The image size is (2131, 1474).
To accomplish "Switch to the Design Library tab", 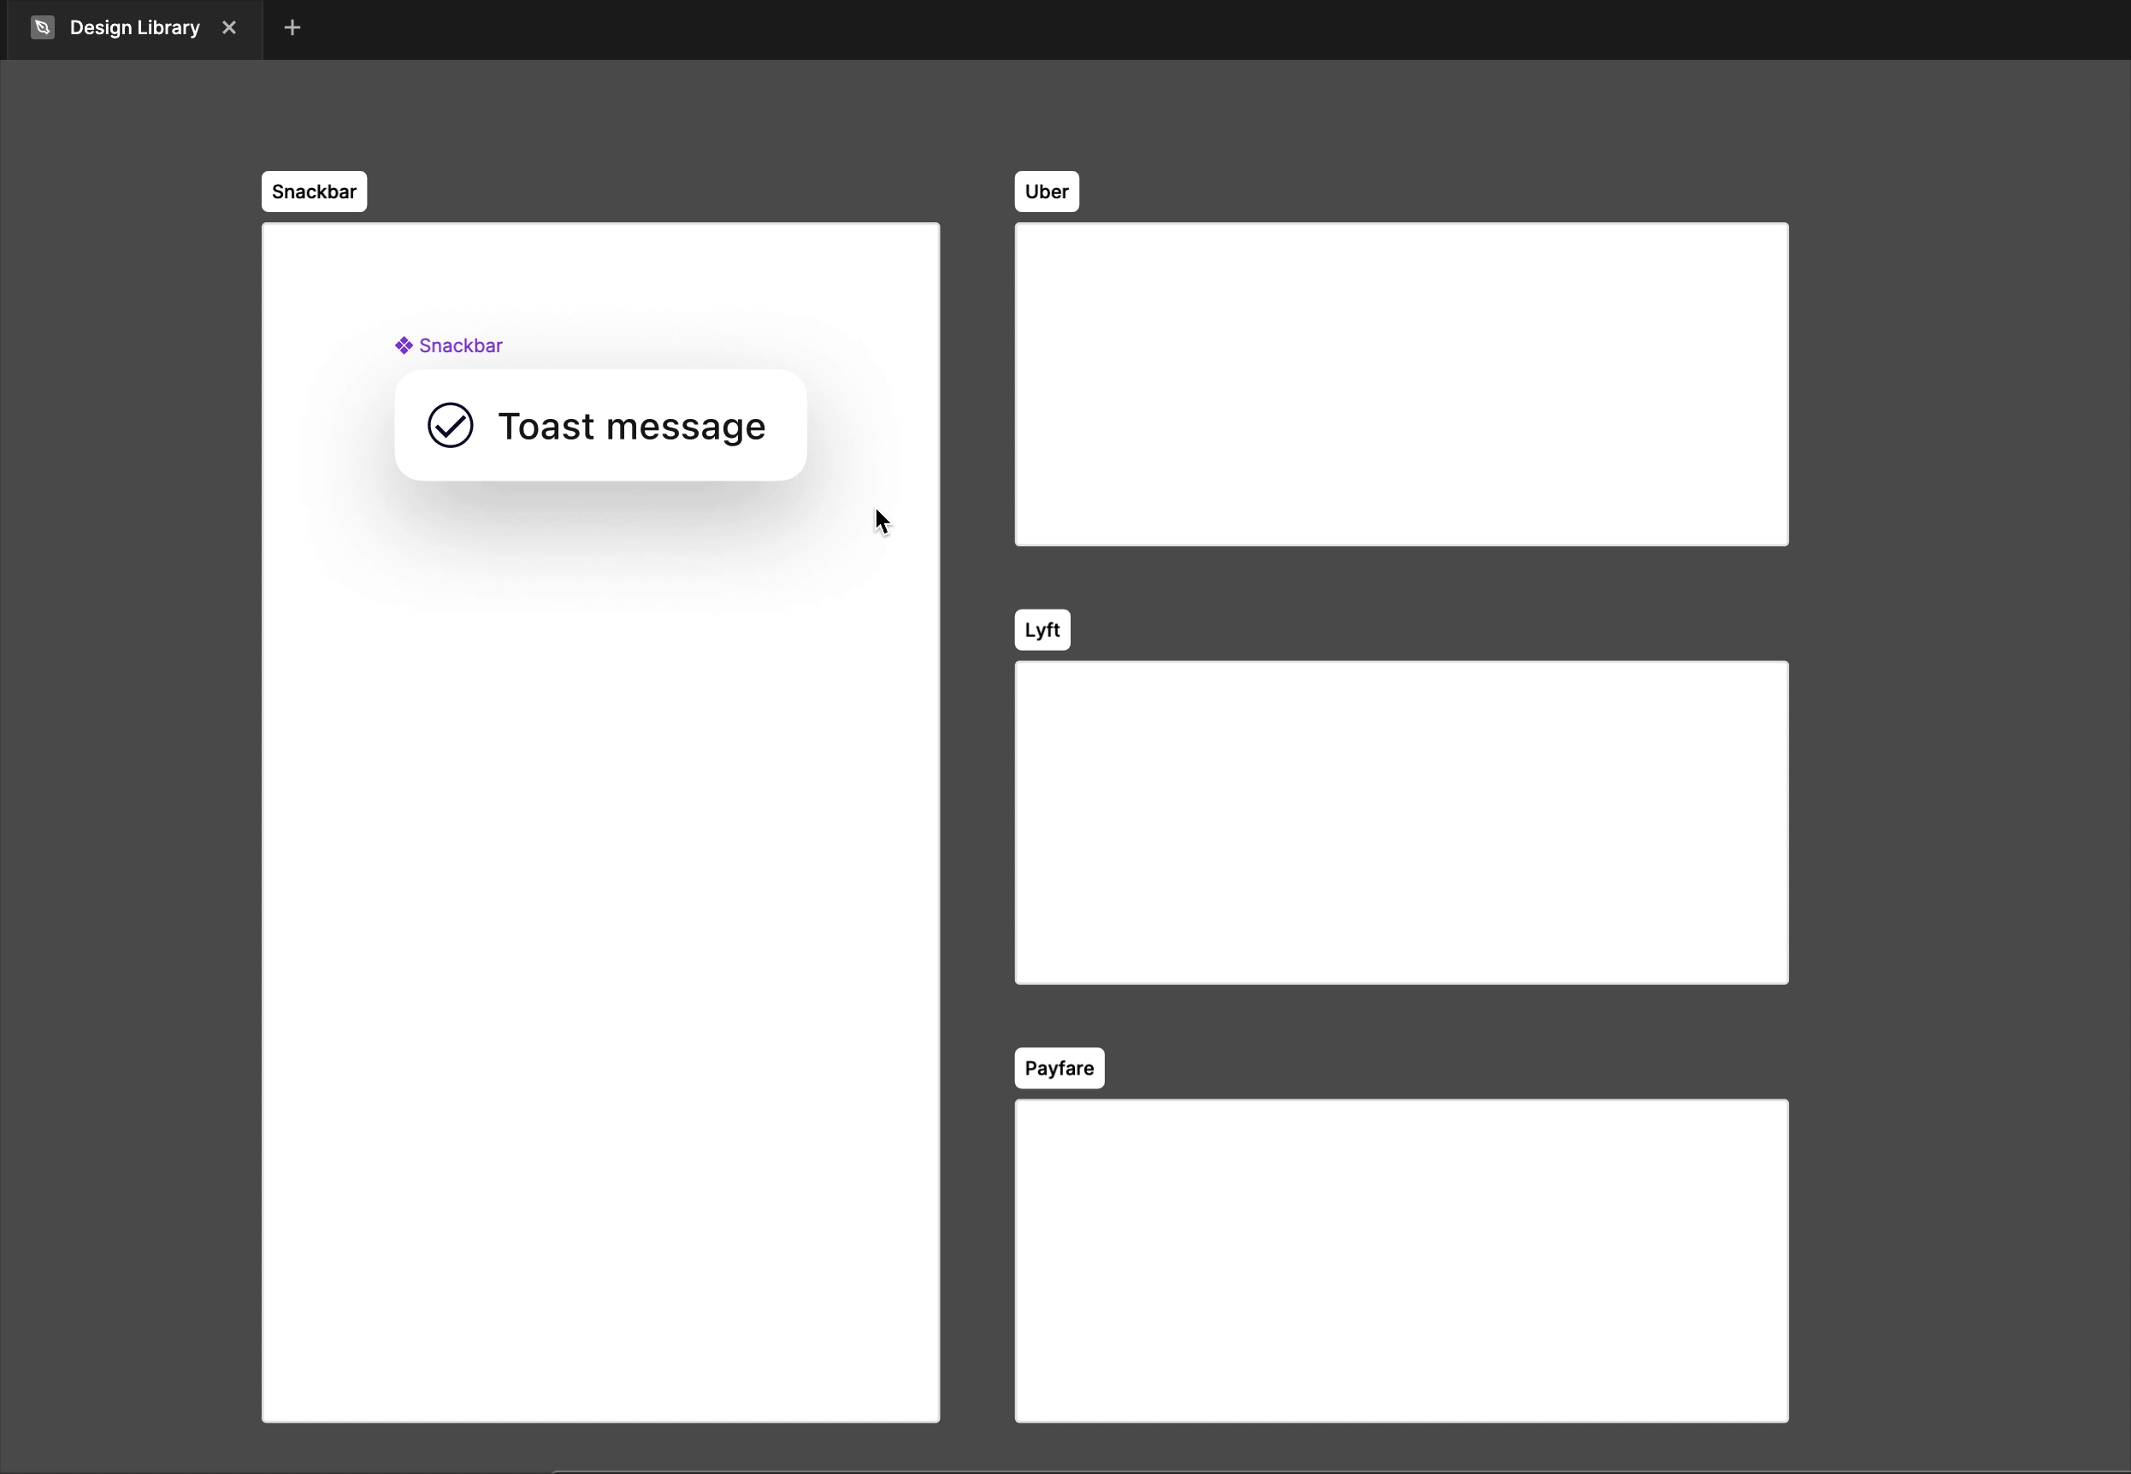I will point(135,27).
